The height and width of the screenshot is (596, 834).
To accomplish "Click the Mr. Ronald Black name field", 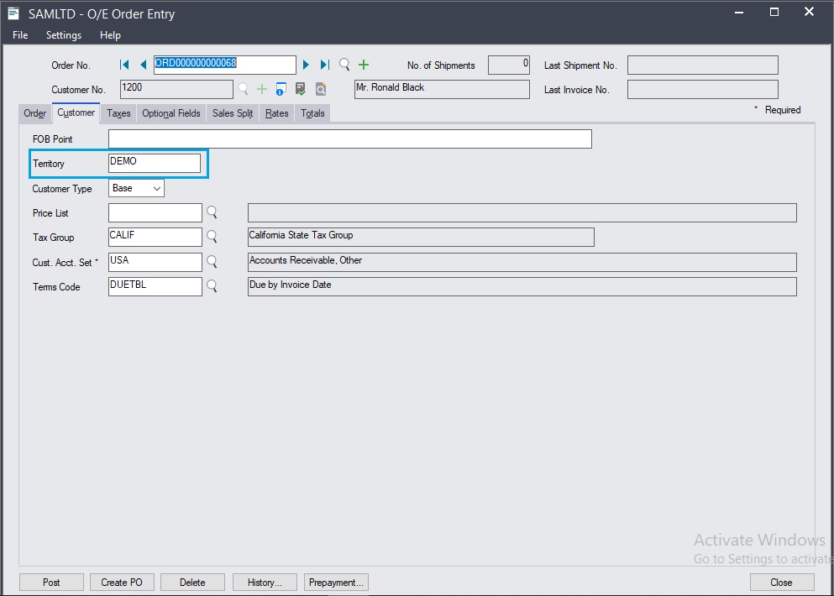I will coord(442,89).
